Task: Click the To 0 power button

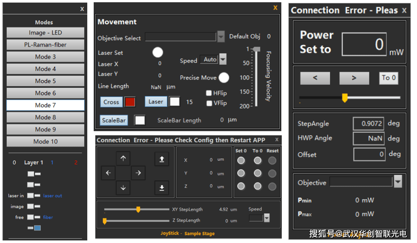Action: (x=389, y=78)
